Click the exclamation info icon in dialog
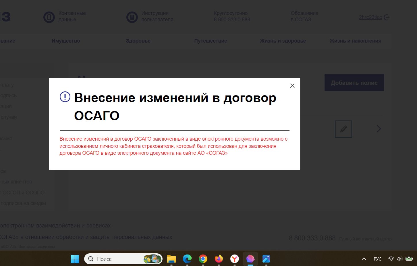Viewport: 417px width, 266px height. click(65, 97)
